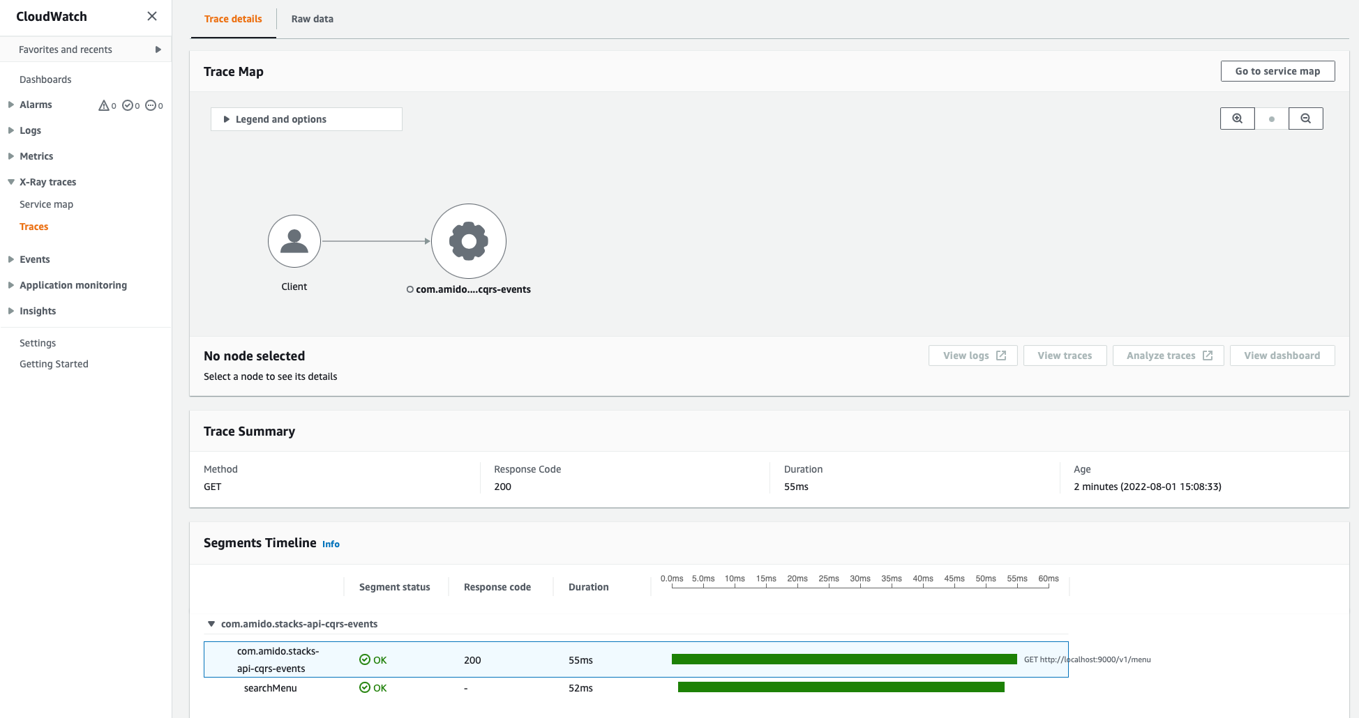This screenshot has width=1359, height=718.
Task: Click the alarms OK checkmark icon
Action: tap(128, 105)
